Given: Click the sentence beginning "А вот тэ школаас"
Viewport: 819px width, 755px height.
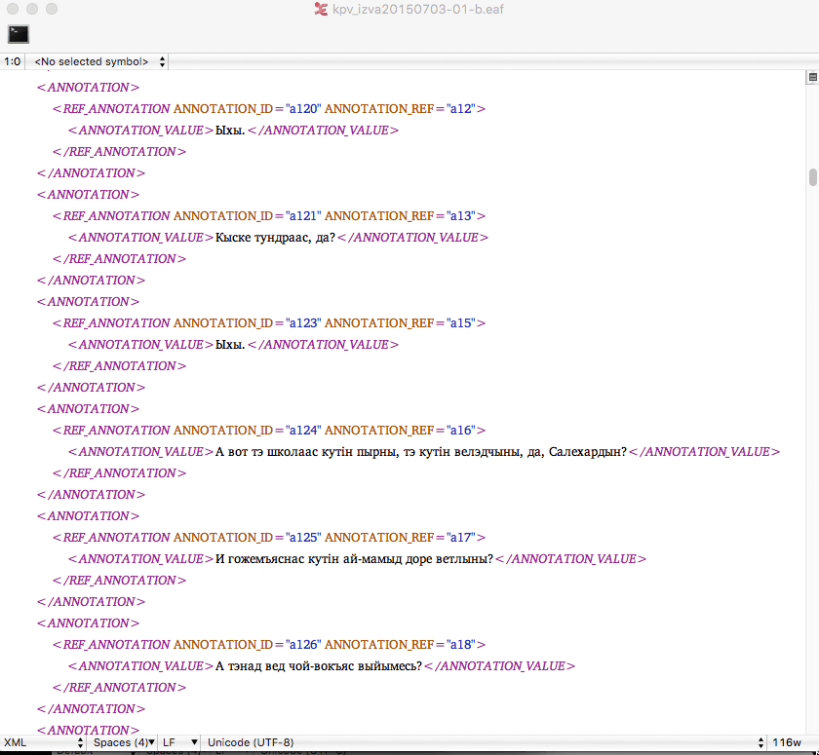Looking at the screenshot, I should (421, 451).
